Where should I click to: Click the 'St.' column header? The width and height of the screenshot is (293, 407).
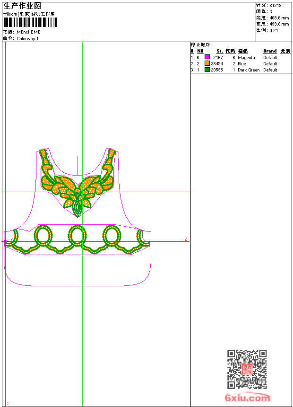click(220, 51)
